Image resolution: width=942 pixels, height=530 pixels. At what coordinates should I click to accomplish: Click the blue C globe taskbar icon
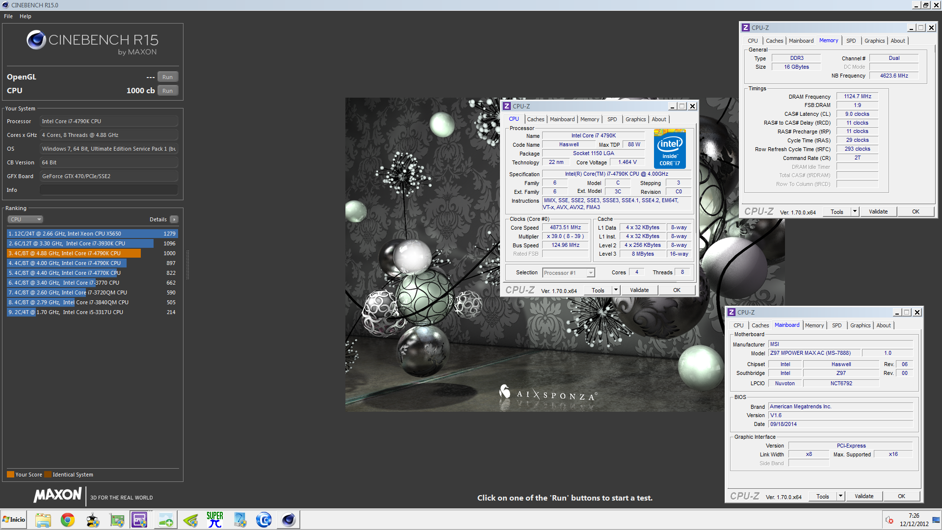coord(264,520)
